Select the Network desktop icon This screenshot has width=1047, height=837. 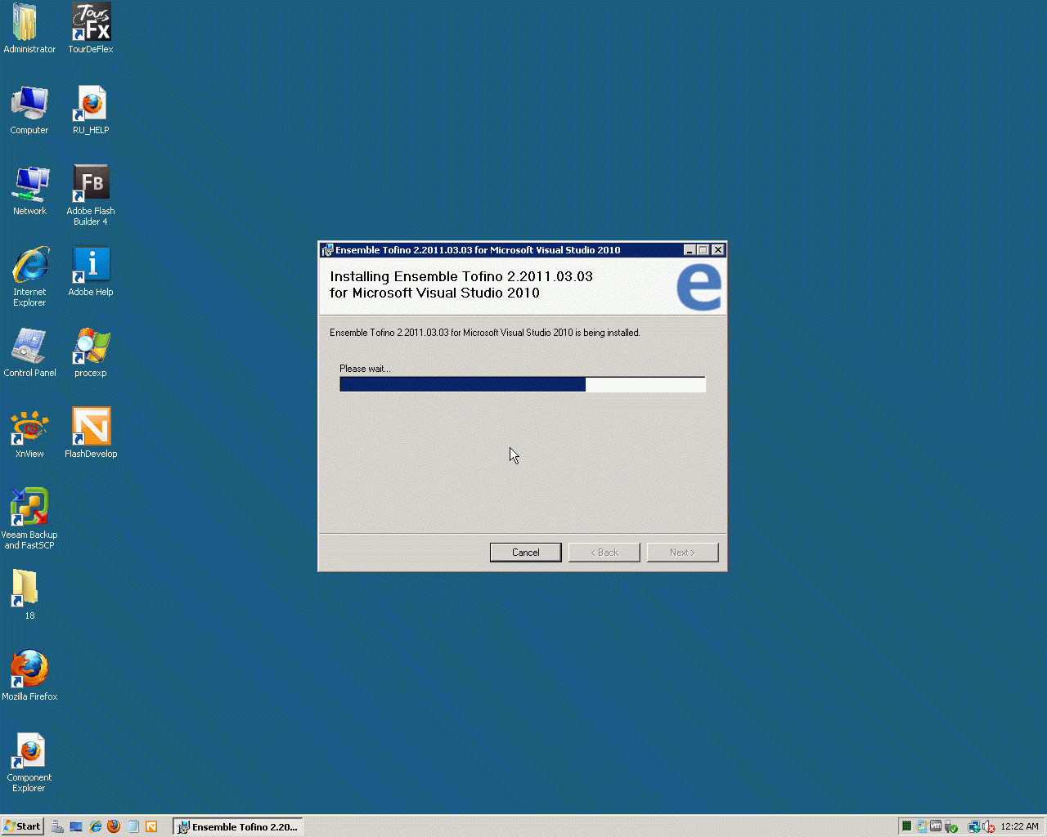click(29, 190)
